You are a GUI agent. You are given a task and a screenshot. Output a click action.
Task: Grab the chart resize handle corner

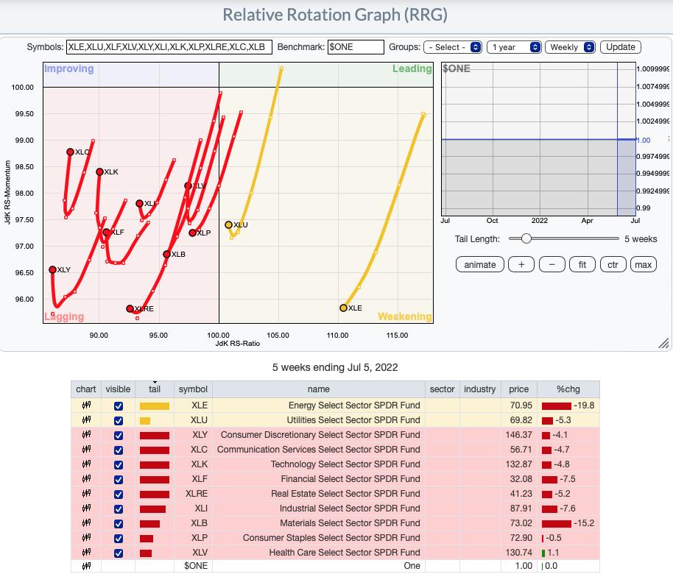(x=663, y=343)
